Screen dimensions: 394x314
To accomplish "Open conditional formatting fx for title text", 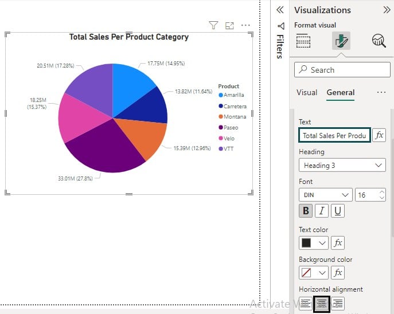I will tap(379, 135).
